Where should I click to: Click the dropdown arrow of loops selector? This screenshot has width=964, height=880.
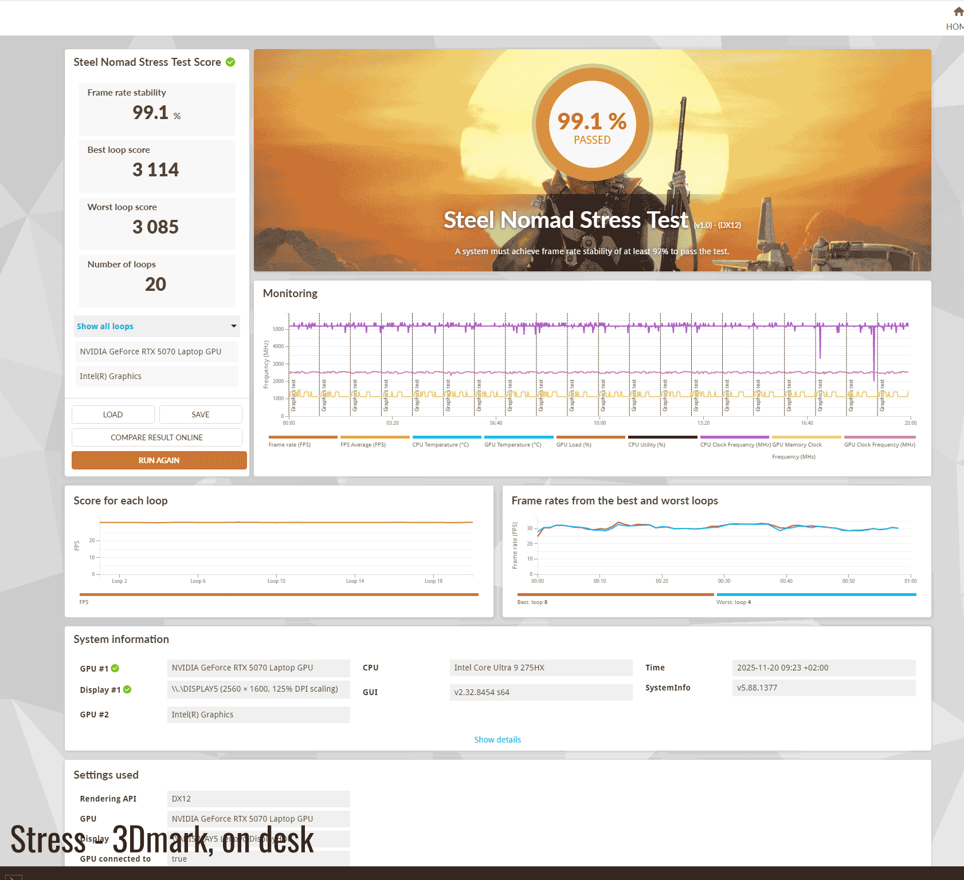pyautogui.click(x=234, y=326)
